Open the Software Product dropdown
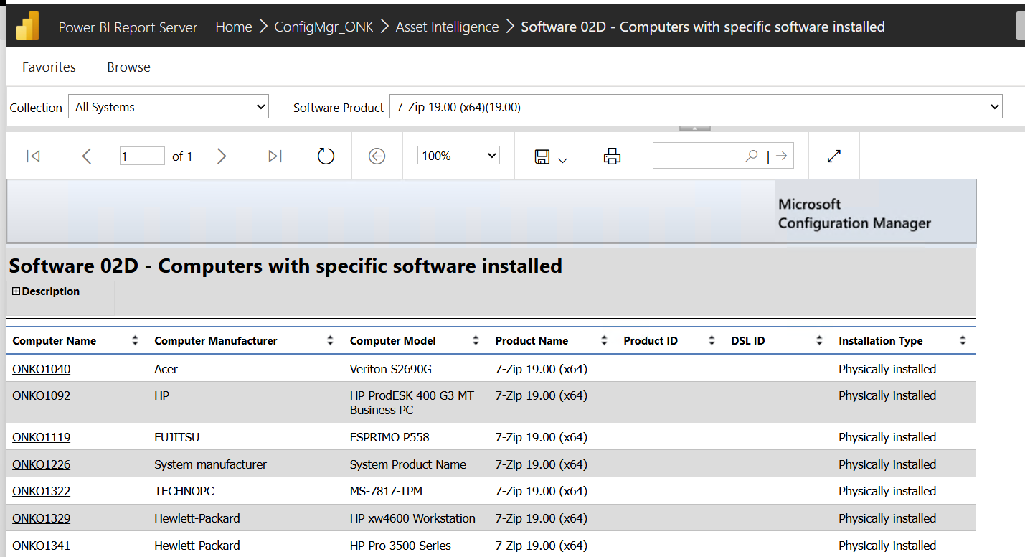 pyautogui.click(x=696, y=107)
